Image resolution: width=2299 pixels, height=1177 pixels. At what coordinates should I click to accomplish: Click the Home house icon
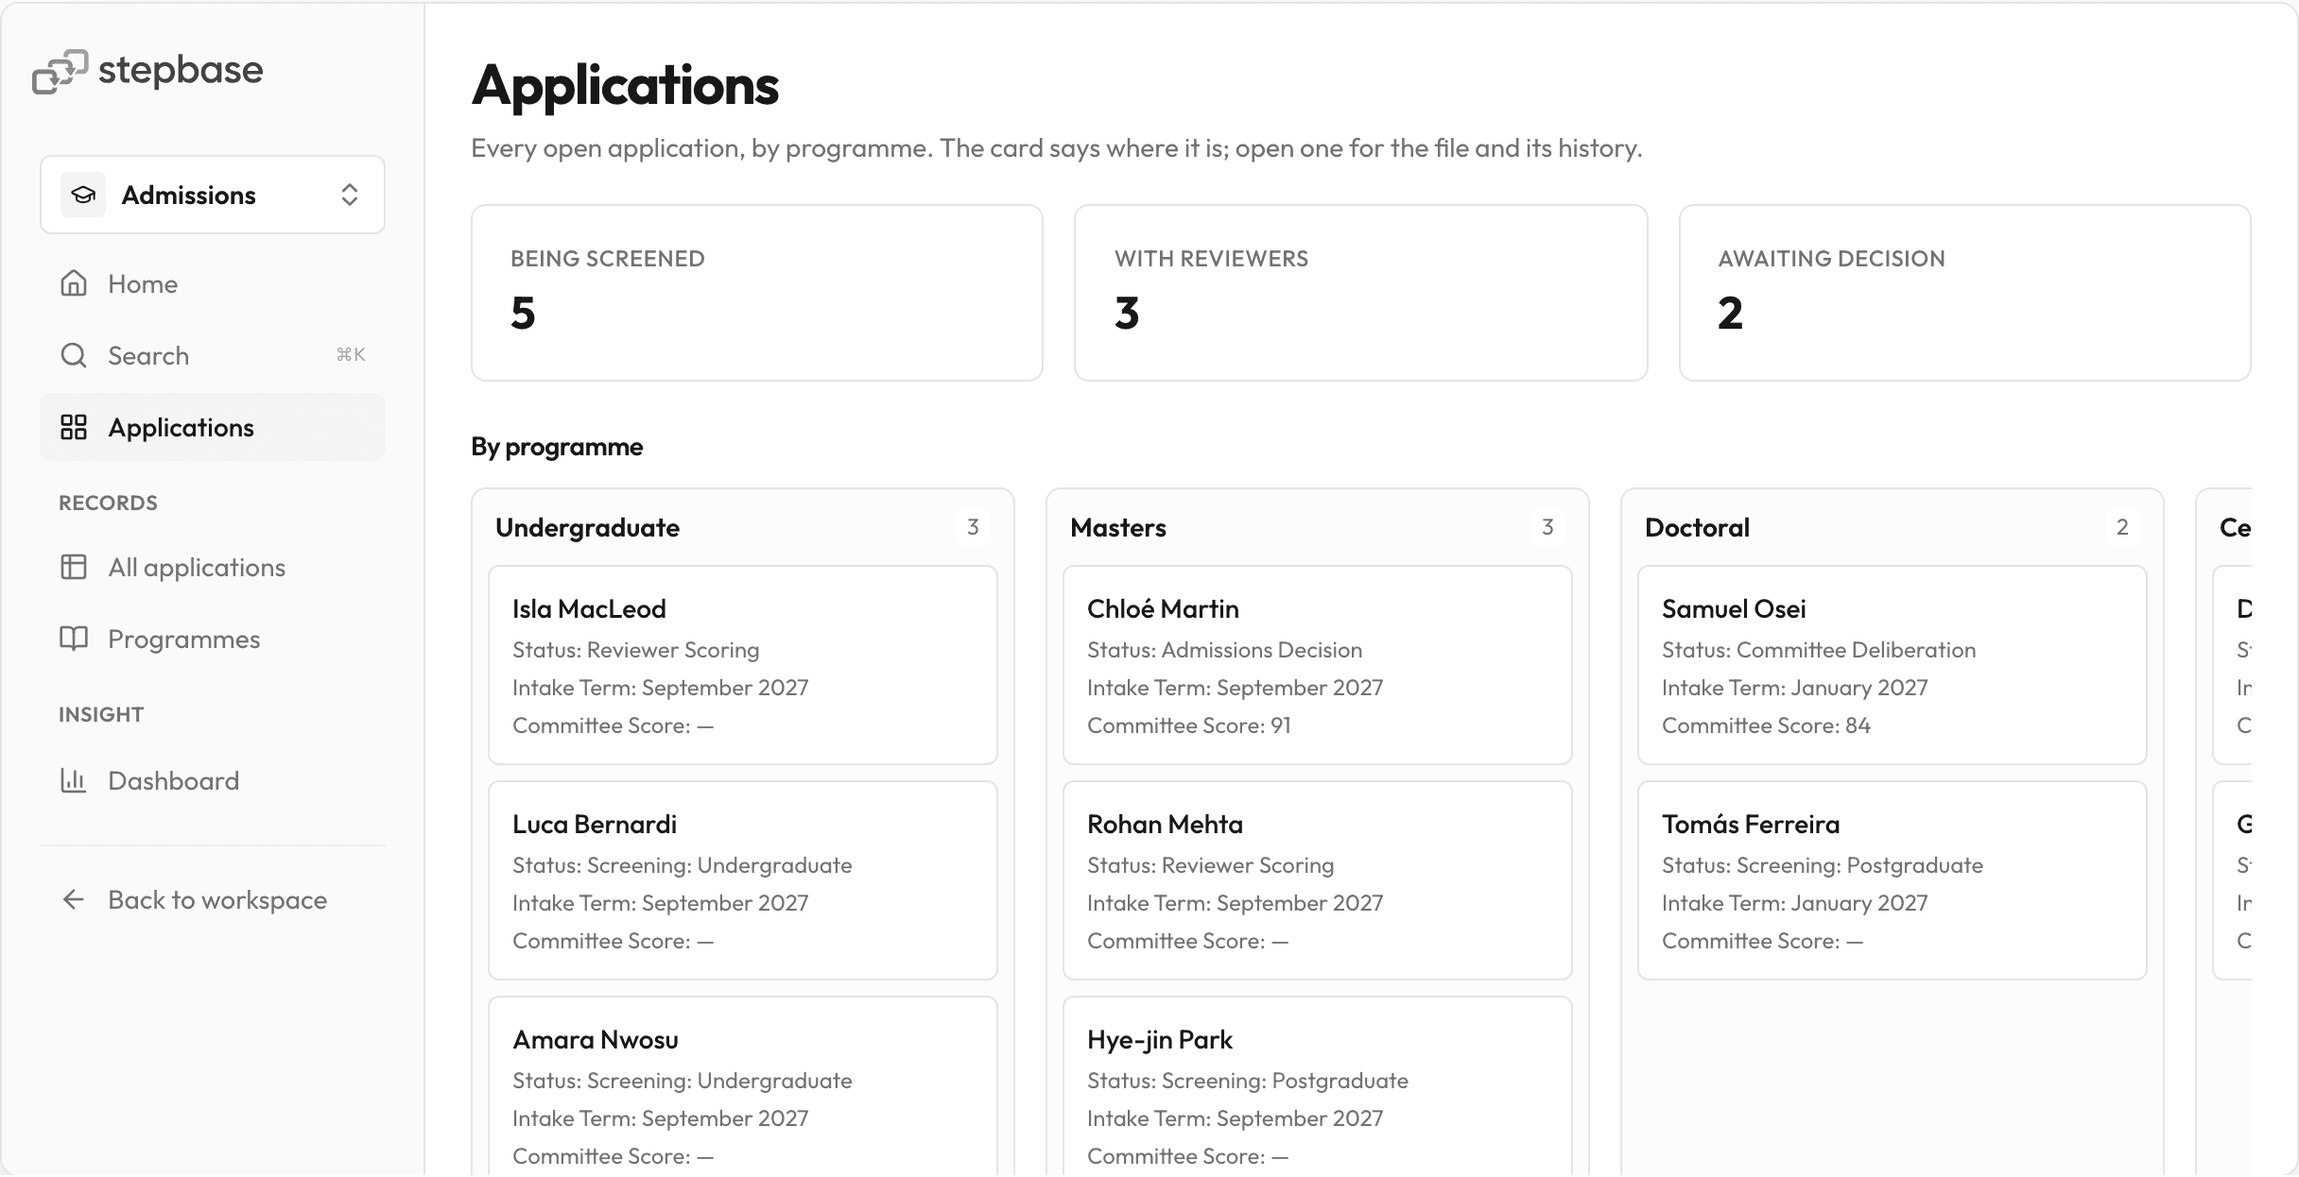coord(74,283)
